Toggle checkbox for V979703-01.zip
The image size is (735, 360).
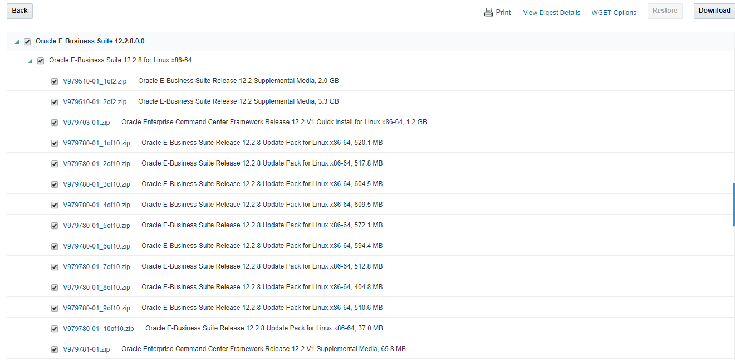(55, 123)
